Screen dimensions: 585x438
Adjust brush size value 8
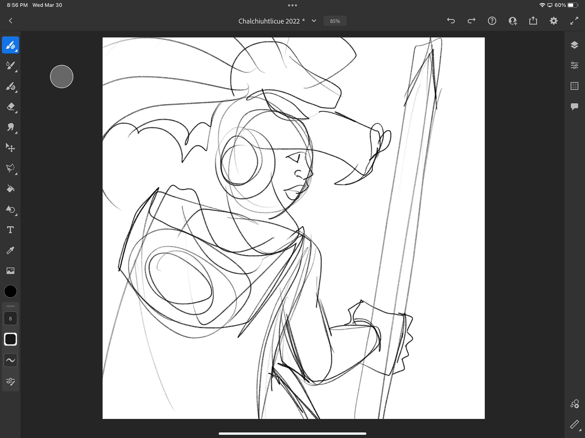10,318
